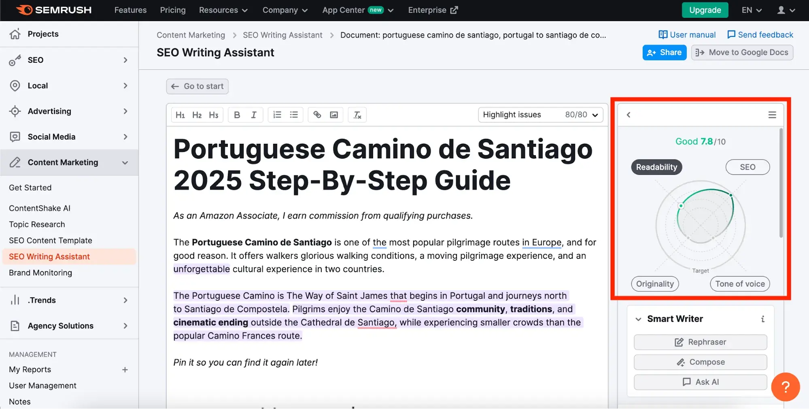This screenshot has width=809, height=409.
Task: Open Ask AI
Action: coord(700,382)
